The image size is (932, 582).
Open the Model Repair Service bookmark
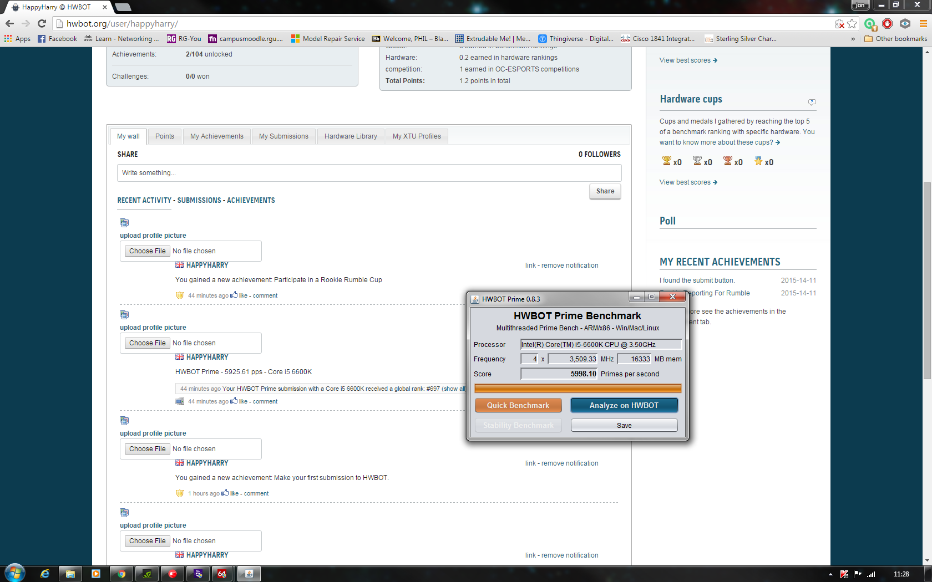tap(328, 39)
